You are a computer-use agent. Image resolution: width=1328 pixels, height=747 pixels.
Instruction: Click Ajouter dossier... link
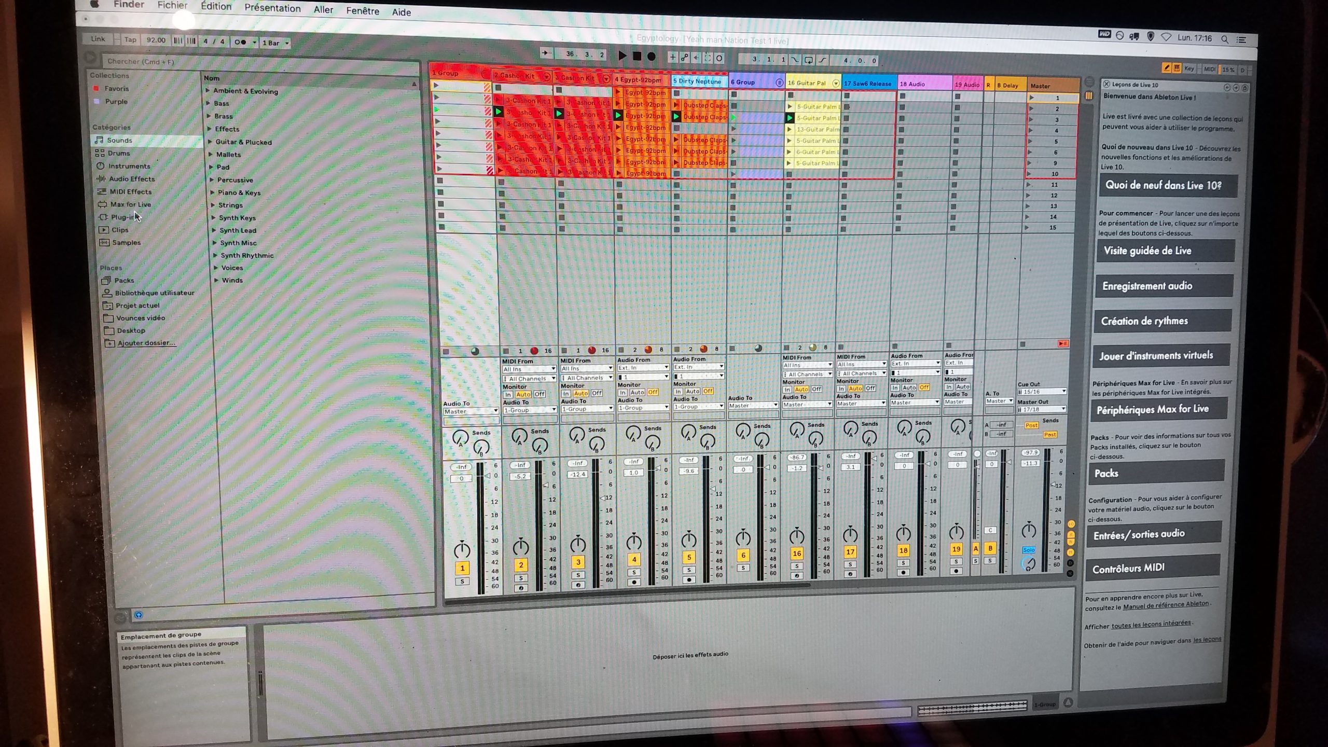[x=146, y=343]
